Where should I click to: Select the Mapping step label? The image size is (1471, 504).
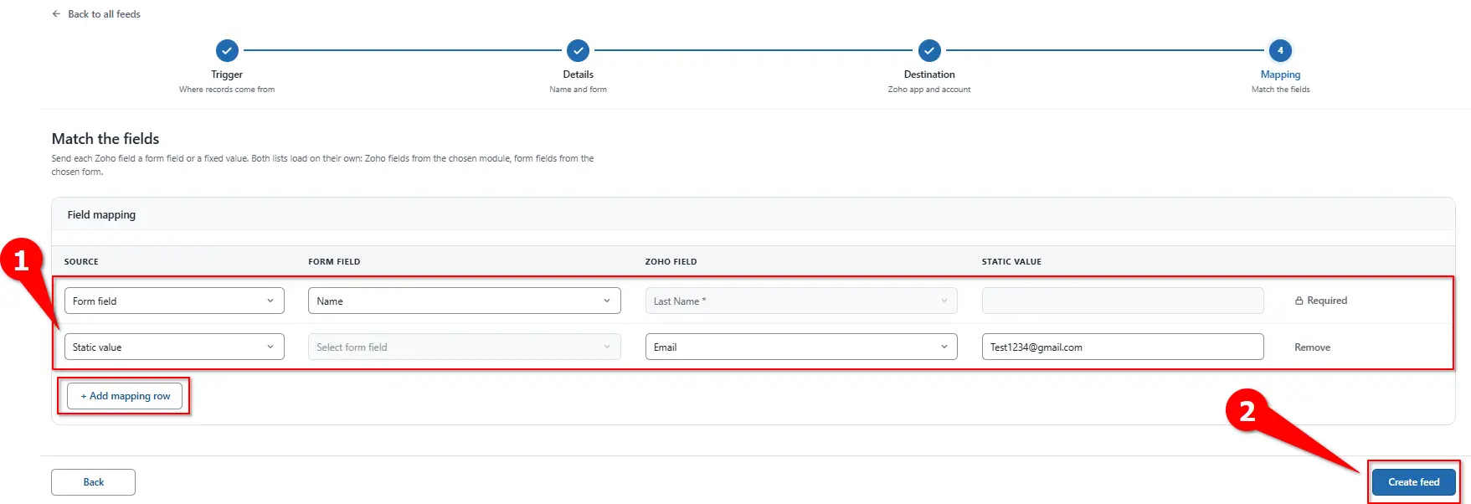click(x=1280, y=75)
